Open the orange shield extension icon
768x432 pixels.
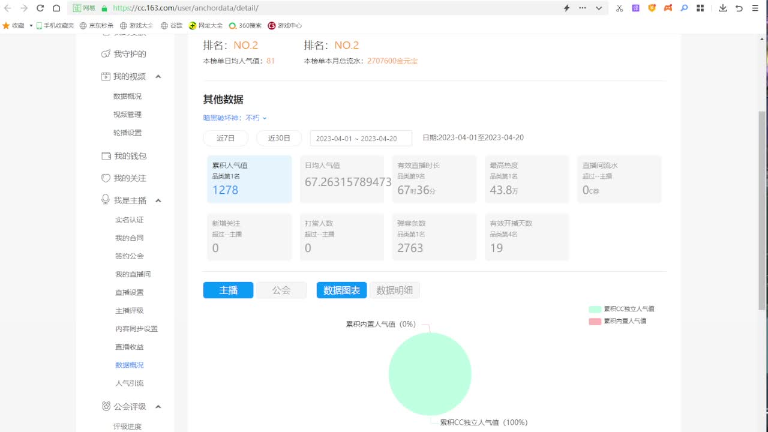[x=652, y=8]
